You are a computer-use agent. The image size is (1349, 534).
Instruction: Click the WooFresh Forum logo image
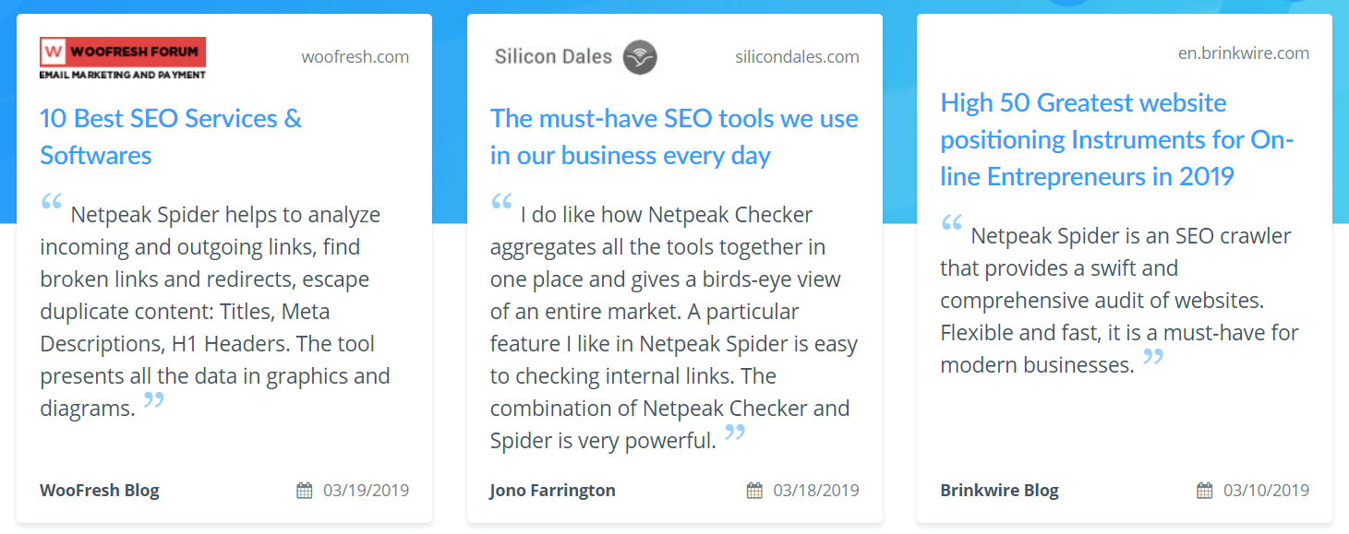123,58
